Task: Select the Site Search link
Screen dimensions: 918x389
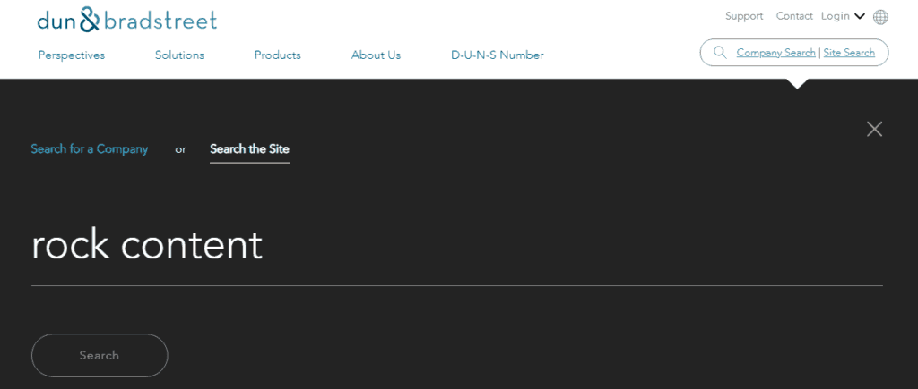Action: click(x=849, y=53)
